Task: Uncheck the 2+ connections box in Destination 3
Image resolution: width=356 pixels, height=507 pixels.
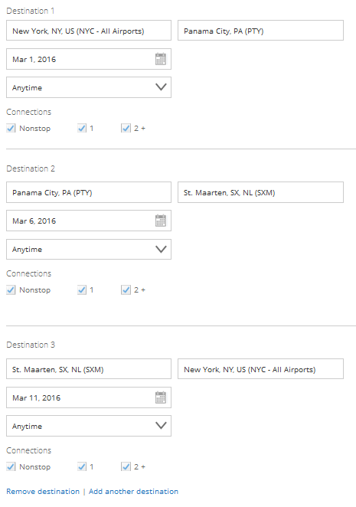Action: (x=126, y=467)
